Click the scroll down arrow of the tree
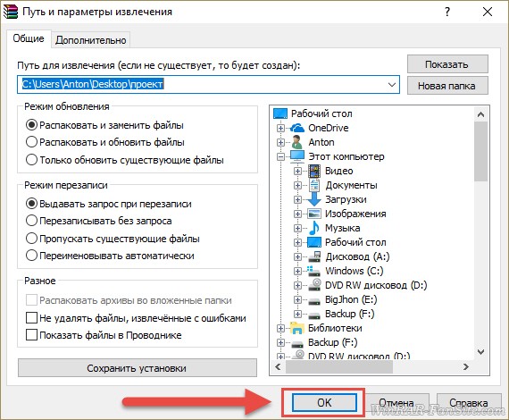The height and width of the screenshot is (420, 509). coord(480,352)
